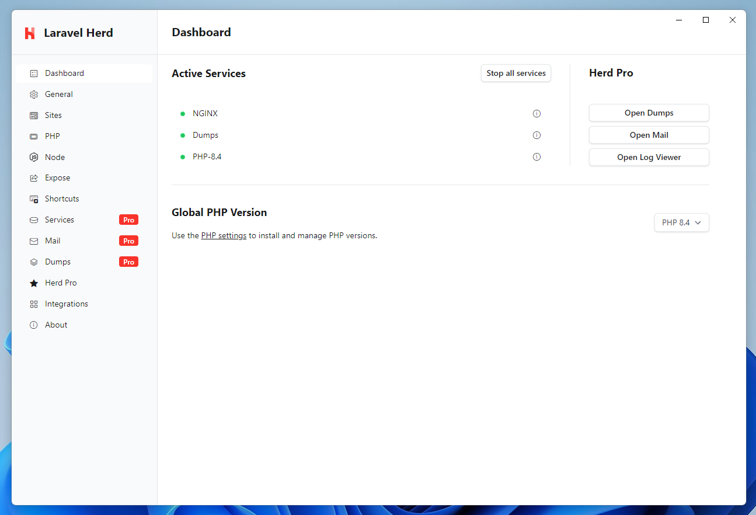Click the info icon beside PHP-8.4 service
Image resolution: width=756 pixels, height=515 pixels.
pyautogui.click(x=536, y=156)
